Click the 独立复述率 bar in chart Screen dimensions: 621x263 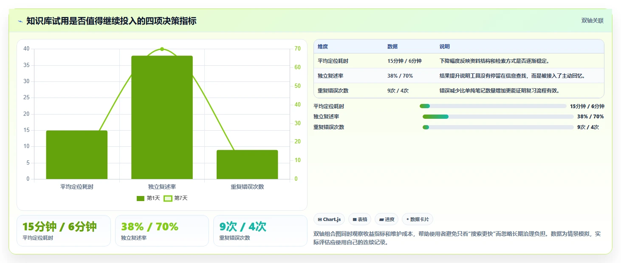pos(162,118)
